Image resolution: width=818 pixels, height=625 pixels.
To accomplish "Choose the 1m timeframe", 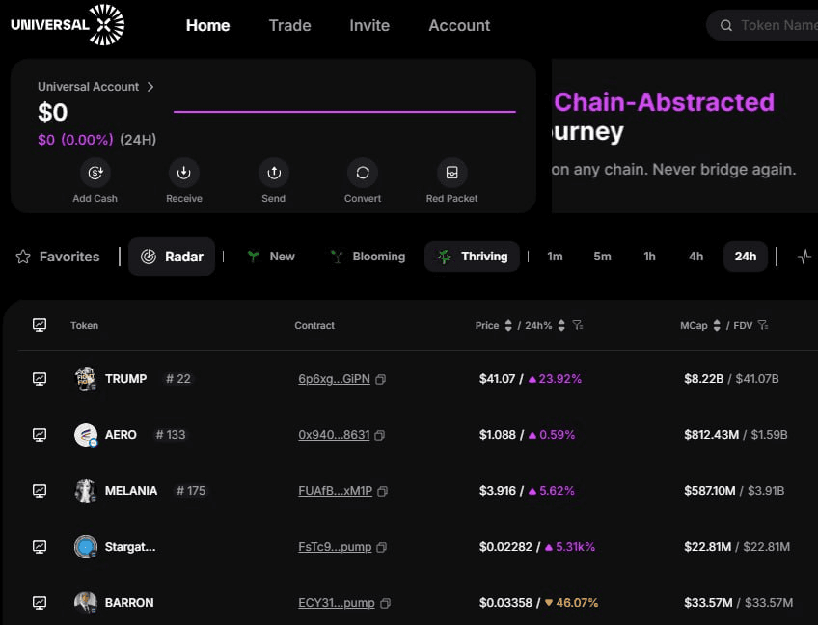I will (555, 257).
